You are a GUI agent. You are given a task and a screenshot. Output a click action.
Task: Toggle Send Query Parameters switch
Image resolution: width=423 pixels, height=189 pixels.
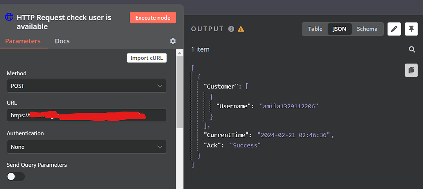point(16,177)
